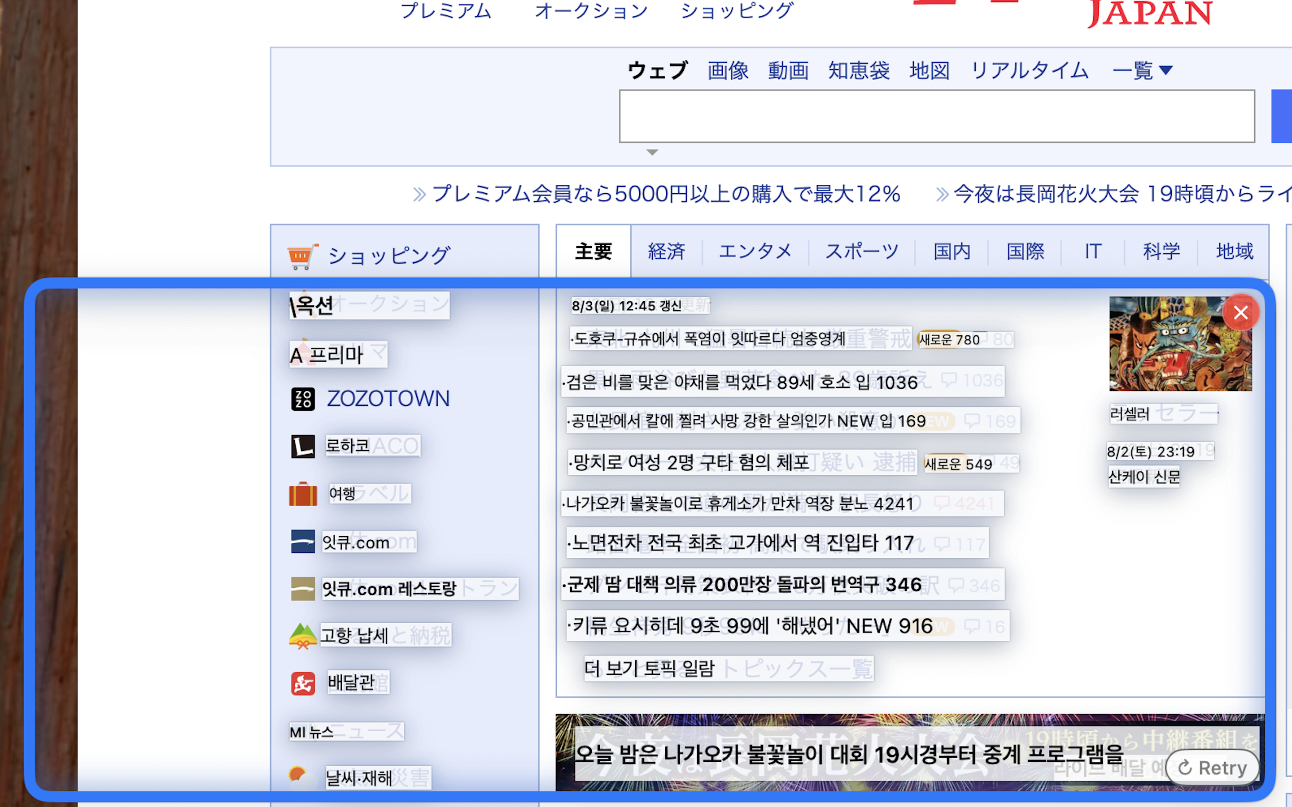Switch to the 国際 news tab
1292x807 pixels.
click(x=1025, y=251)
